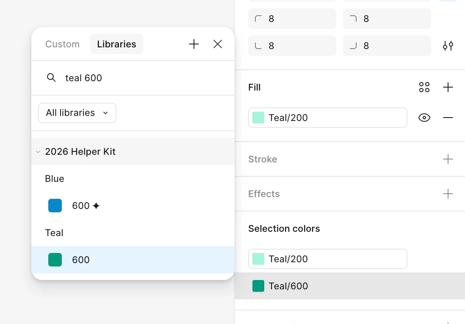Remove the Teal/200 fill

(448, 118)
